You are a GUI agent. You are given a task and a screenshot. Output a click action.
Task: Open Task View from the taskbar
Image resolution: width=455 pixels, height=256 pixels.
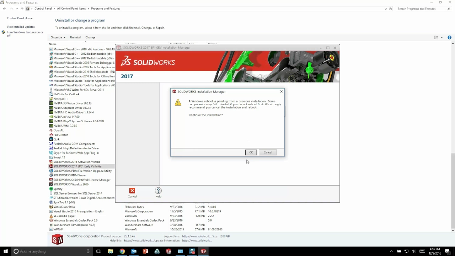98,251
